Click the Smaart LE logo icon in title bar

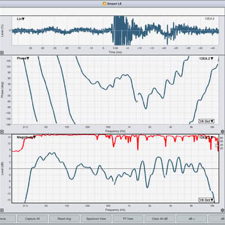coord(105,3)
